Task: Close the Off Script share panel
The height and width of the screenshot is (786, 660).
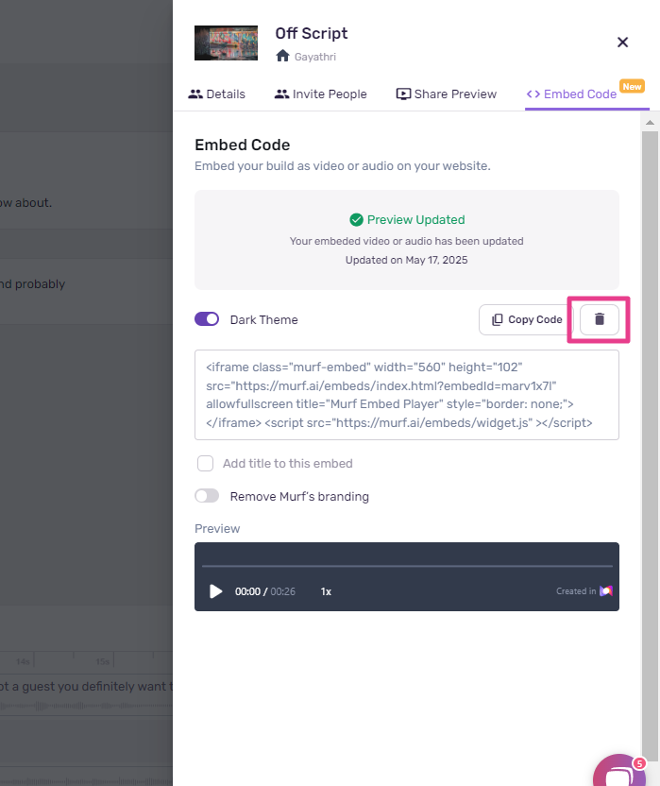Action: [622, 43]
